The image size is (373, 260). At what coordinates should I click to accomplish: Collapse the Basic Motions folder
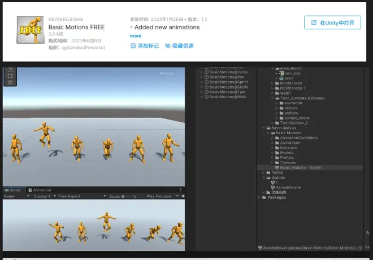[x=268, y=133]
